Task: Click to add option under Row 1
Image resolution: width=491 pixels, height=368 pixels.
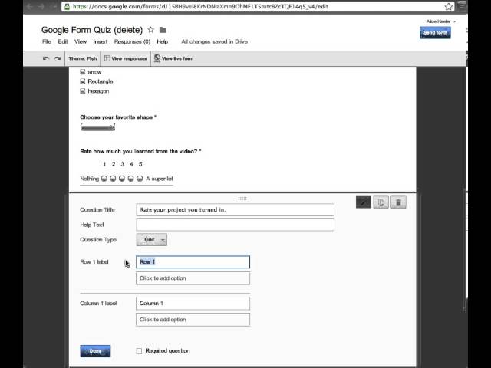Action: point(193,278)
